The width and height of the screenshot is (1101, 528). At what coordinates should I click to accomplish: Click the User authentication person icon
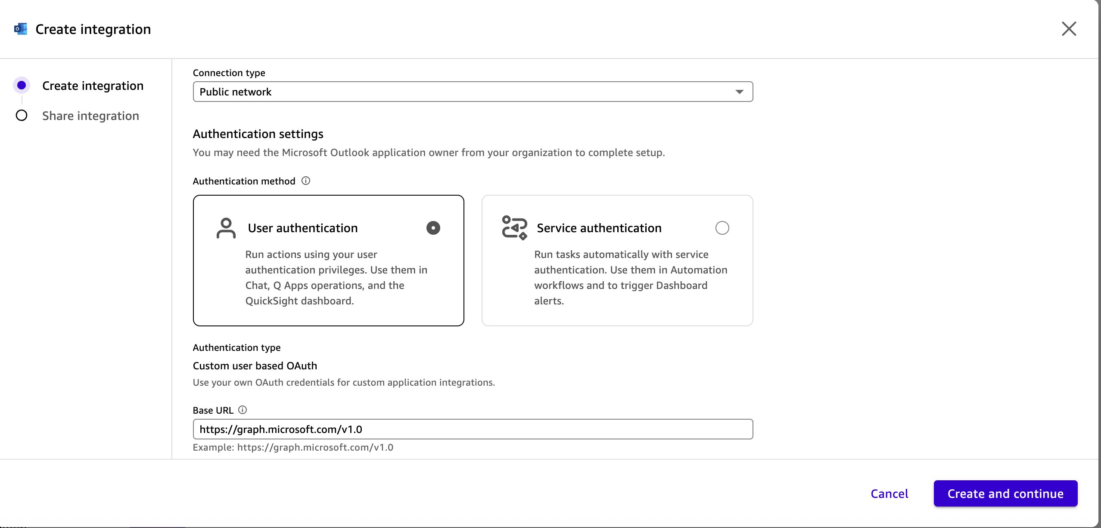coord(226,228)
